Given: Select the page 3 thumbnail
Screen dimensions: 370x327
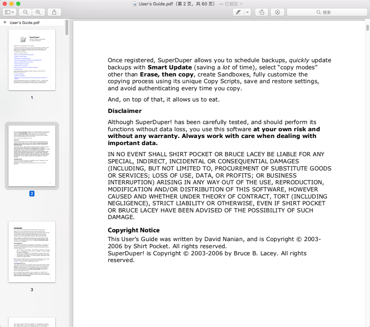Looking at the screenshot, I should click(x=32, y=252).
